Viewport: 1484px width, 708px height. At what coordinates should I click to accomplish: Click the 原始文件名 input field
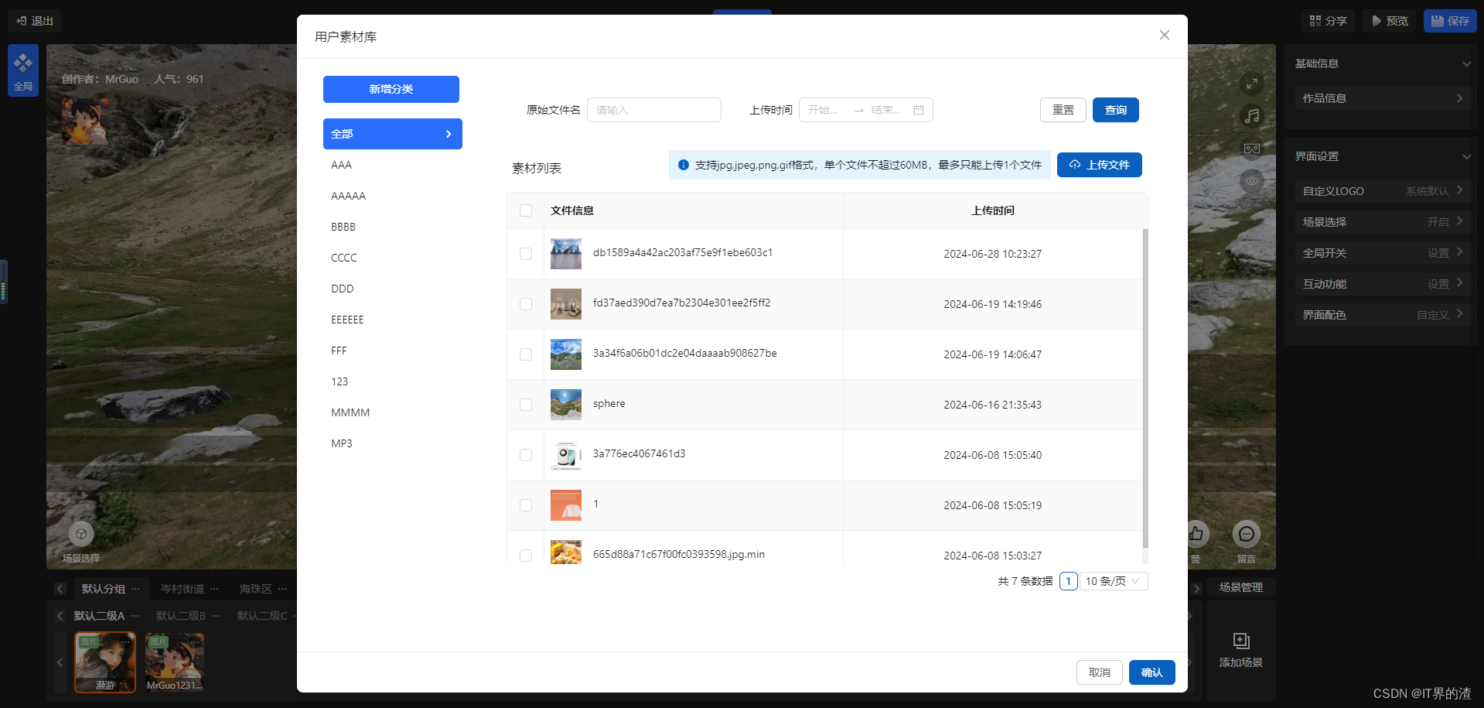click(x=654, y=110)
